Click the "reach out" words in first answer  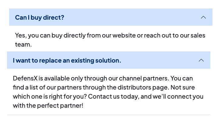[155, 35]
